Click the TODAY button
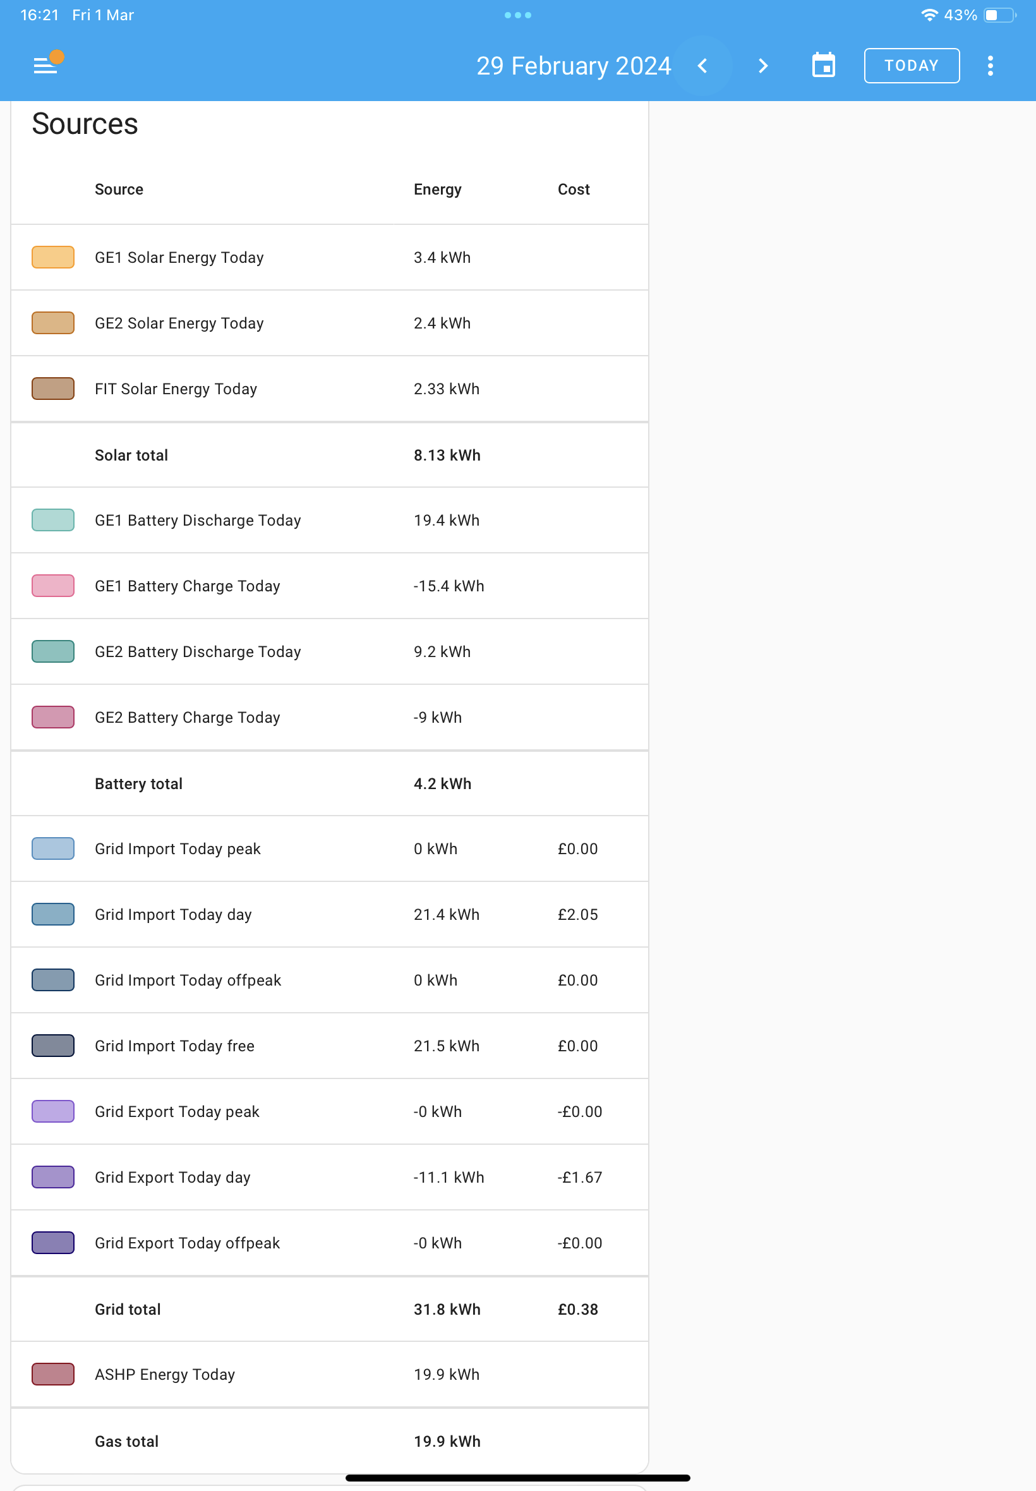Screen dimensions: 1036x1491 tap(912, 66)
